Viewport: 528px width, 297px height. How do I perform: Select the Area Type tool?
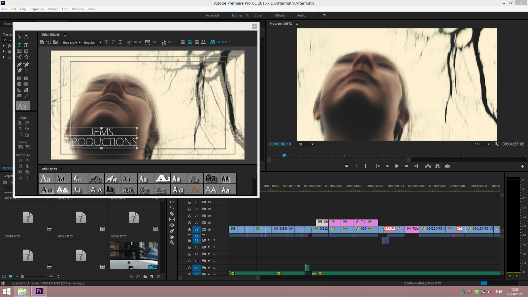pos(19,51)
